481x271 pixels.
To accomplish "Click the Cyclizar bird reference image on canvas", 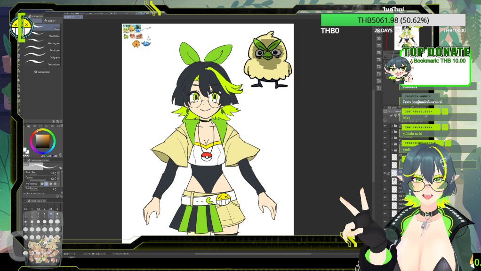I will tap(267, 60).
